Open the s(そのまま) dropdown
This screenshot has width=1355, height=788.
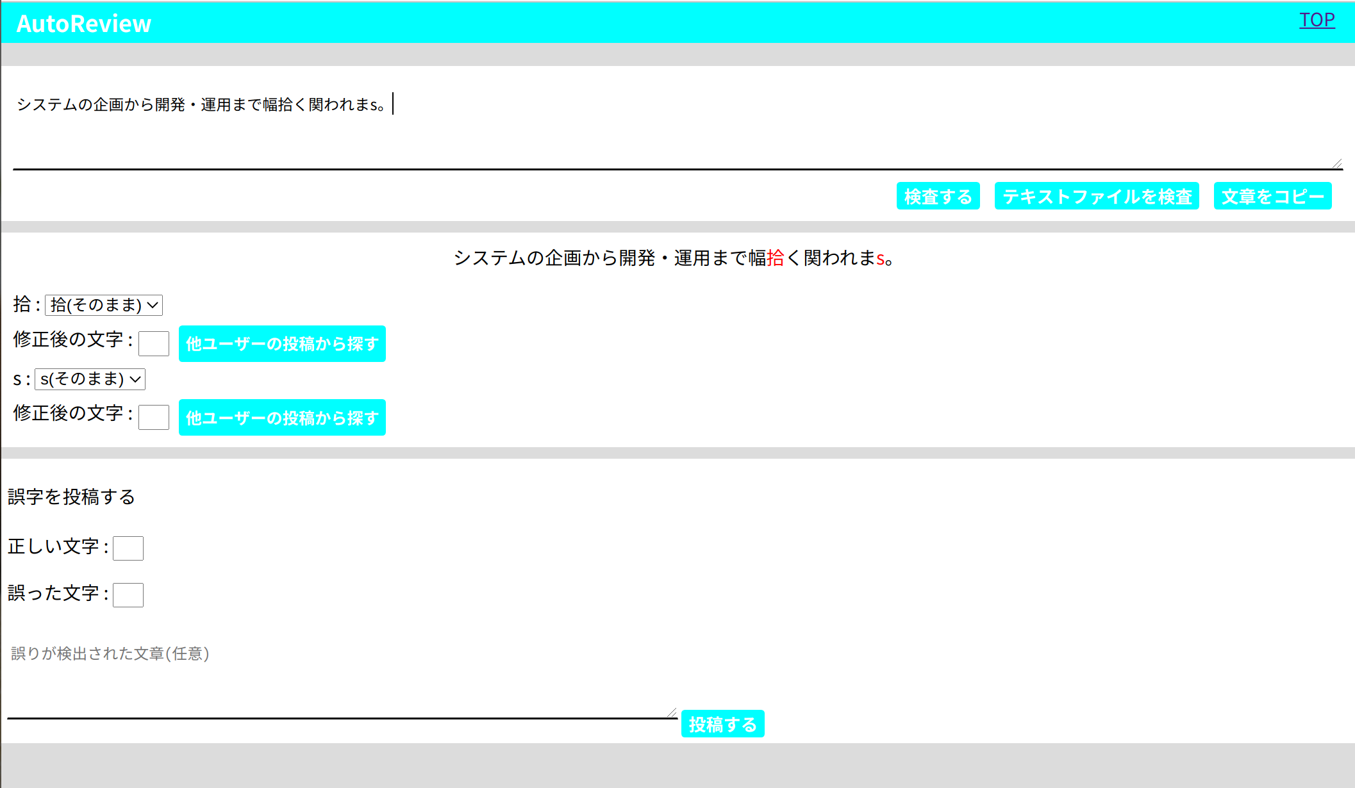coord(90,379)
